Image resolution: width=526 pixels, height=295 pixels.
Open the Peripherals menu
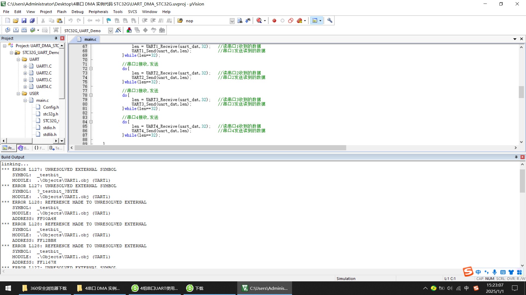point(98,12)
